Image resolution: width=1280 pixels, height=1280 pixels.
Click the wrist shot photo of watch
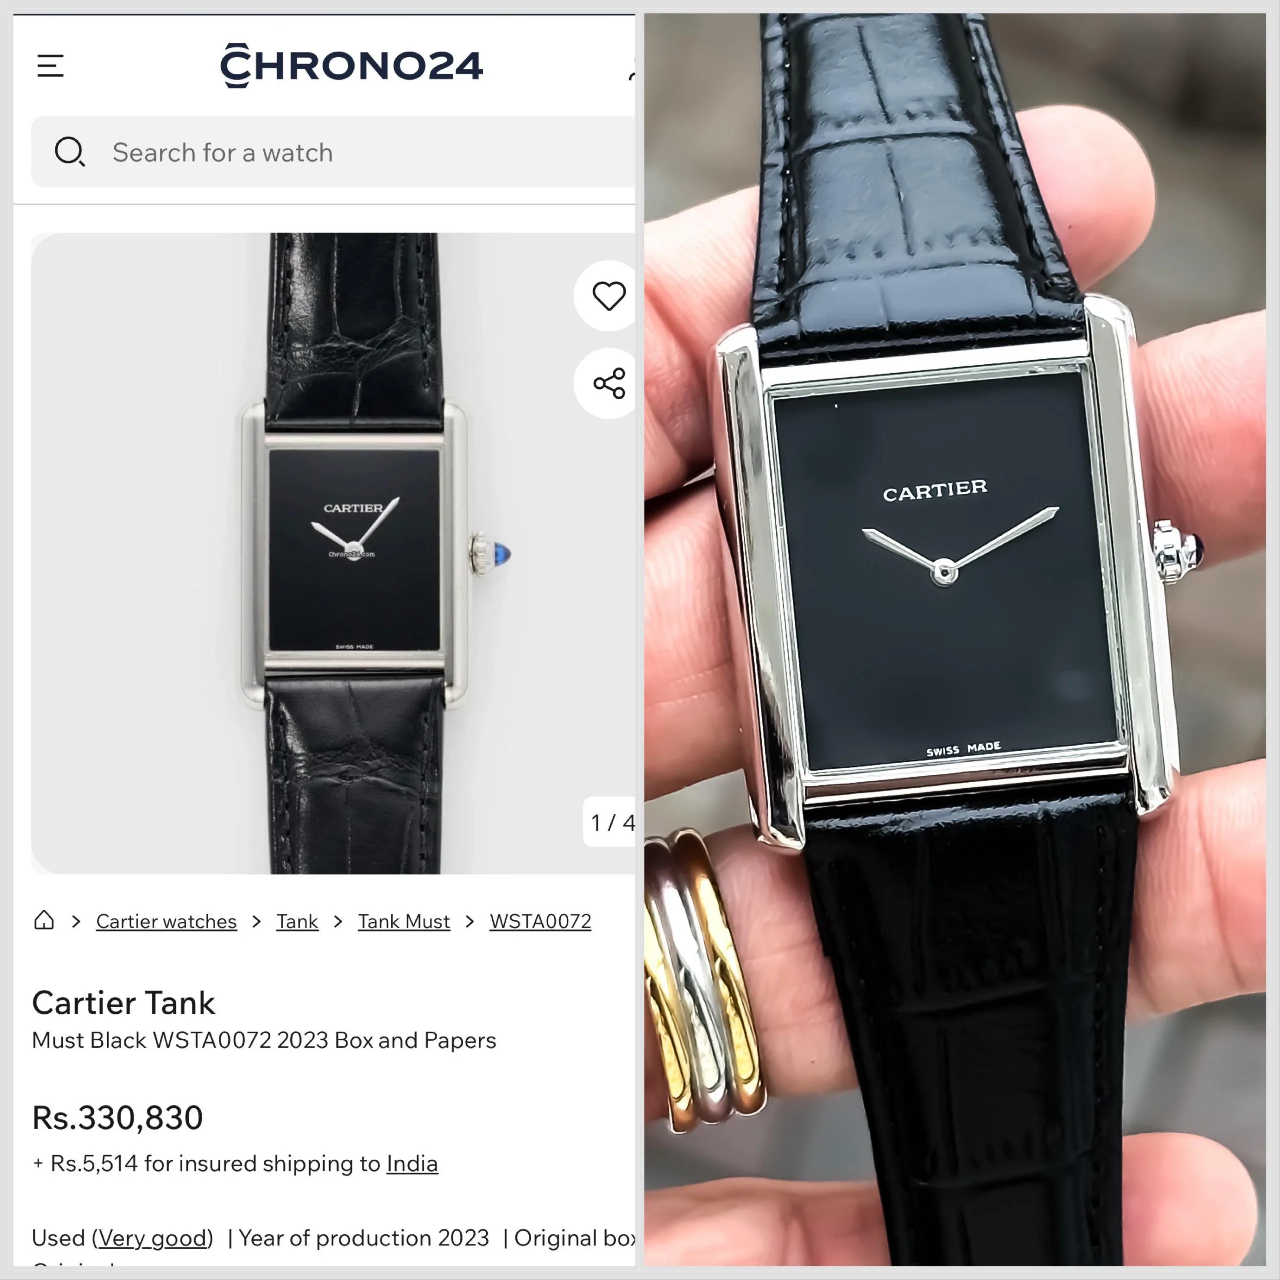tap(955, 640)
